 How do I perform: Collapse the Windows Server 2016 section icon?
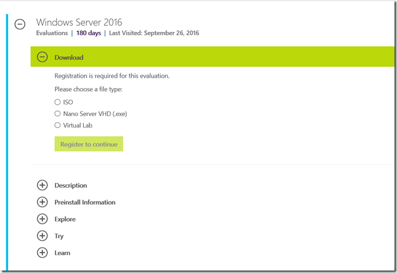(x=20, y=24)
